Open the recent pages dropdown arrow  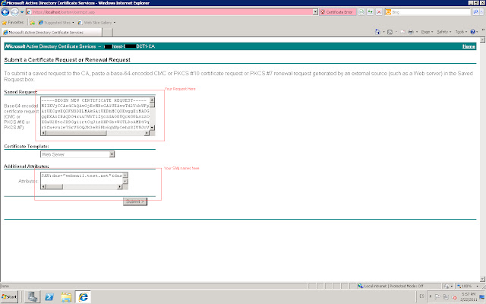coord(22,12)
